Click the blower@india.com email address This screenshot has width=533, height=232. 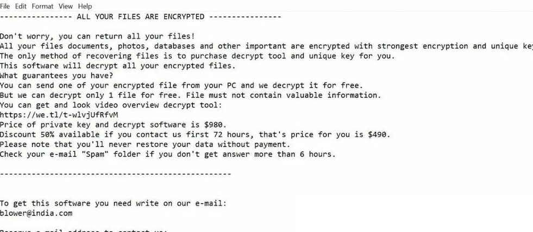pyautogui.click(x=36, y=213)
